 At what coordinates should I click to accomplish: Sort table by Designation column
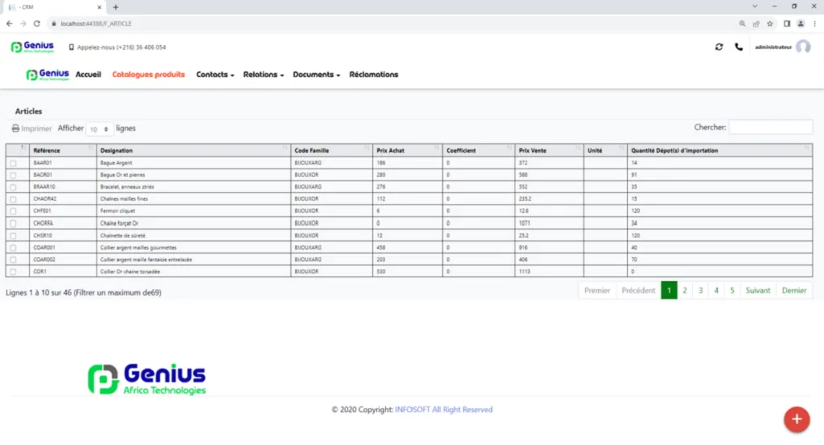point(194,150)
